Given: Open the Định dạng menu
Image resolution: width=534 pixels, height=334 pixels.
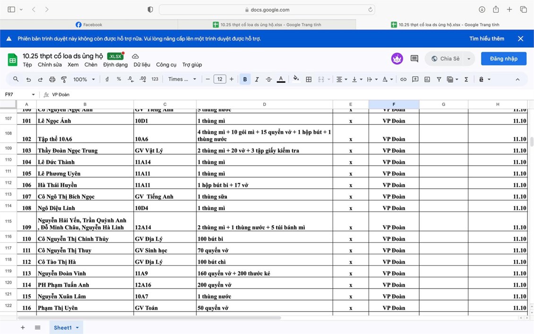Looking at the screenshot, I should click(x=115, y=65).
